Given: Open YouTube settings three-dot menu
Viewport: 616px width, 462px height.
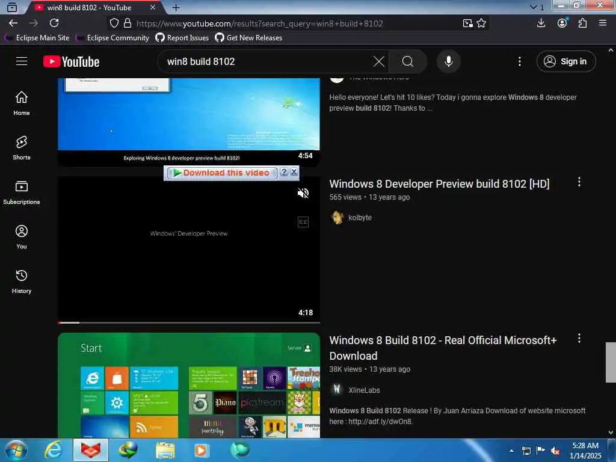Looking at the screenshot, I should pyautogui.click(x=519, y=61).
